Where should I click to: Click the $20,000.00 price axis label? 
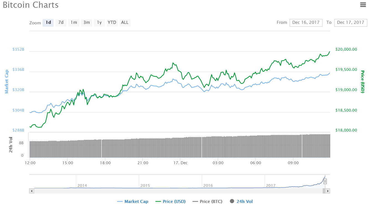tap(346, 49)
